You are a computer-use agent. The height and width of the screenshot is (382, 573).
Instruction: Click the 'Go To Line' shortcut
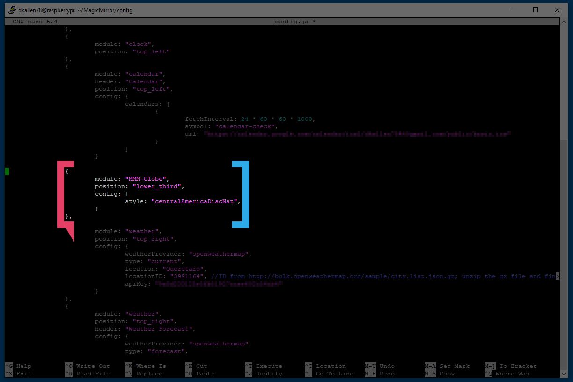[329, 374]
